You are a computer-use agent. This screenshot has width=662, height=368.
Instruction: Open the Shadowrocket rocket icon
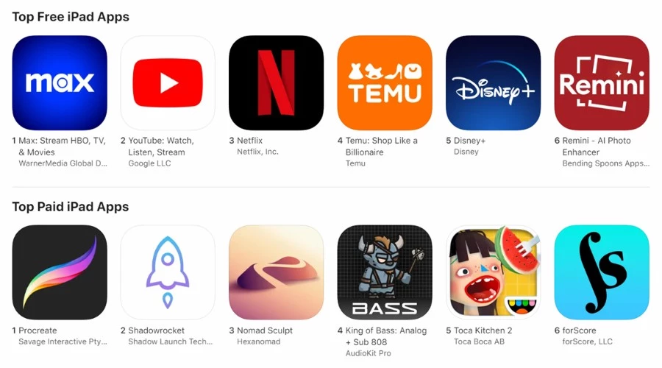pyautogui.click(x=168, y=272)
